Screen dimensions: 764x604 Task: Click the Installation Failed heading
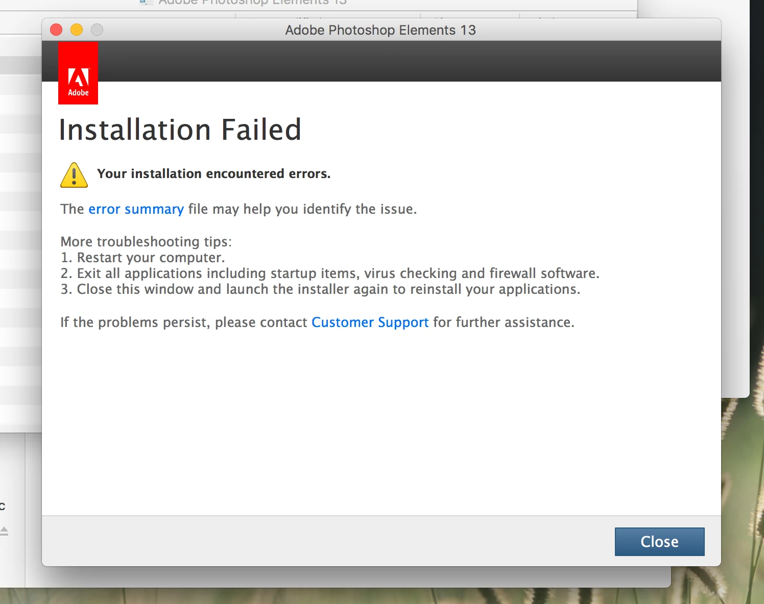point(180,130)
